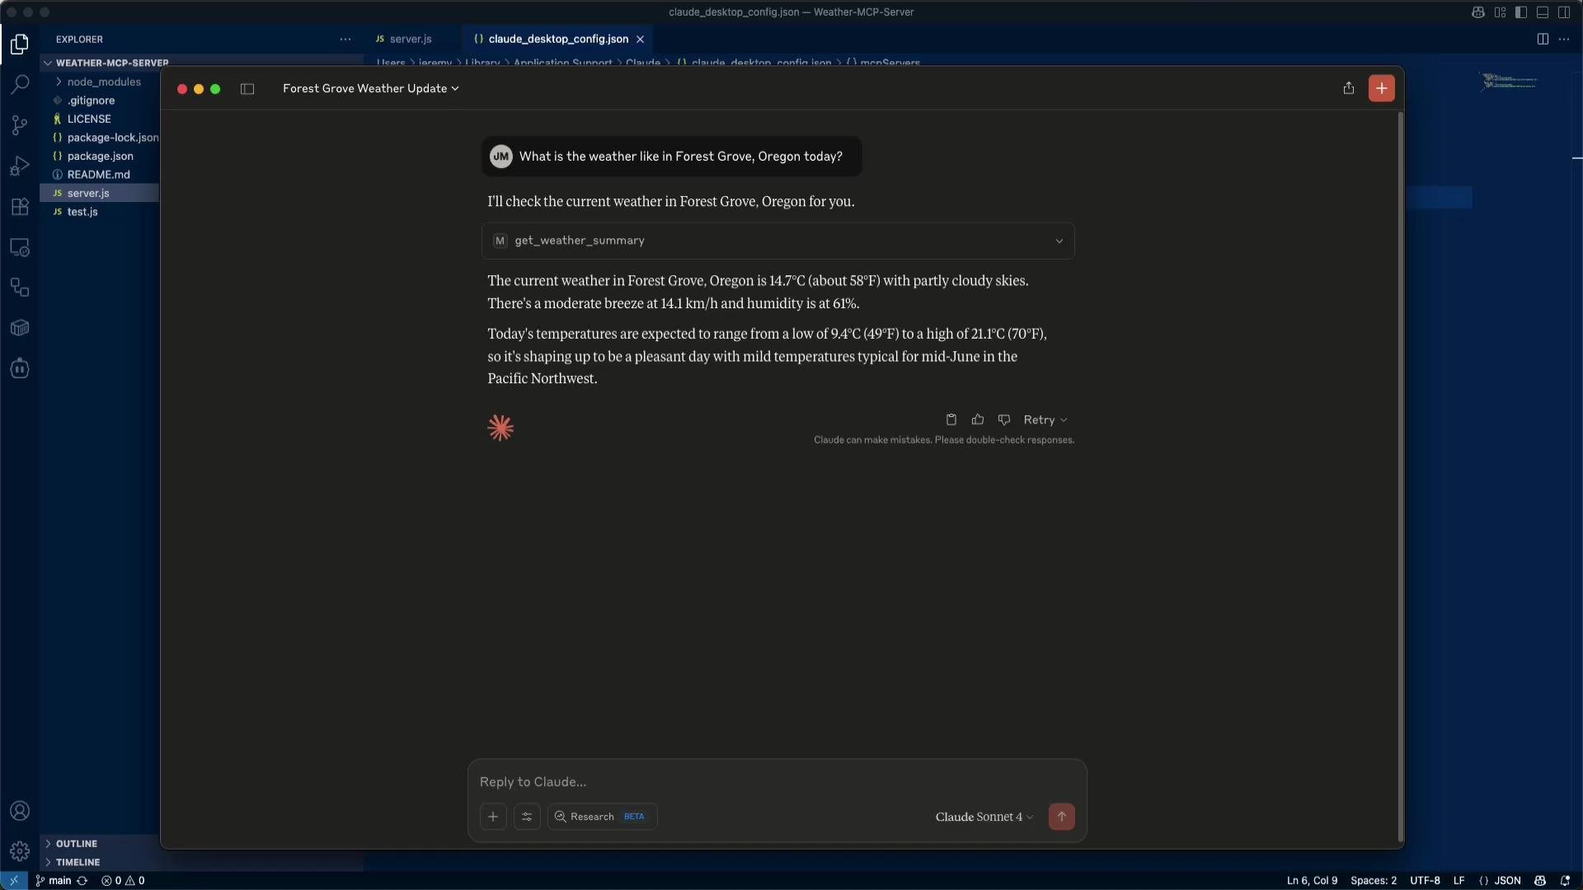The image size is (1583, 890).
Task: Click the share chat icon in Claude
Action: pos(1349,88)
